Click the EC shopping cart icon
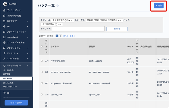Viewport: 169px width, 108px height. tap(4, 93)
